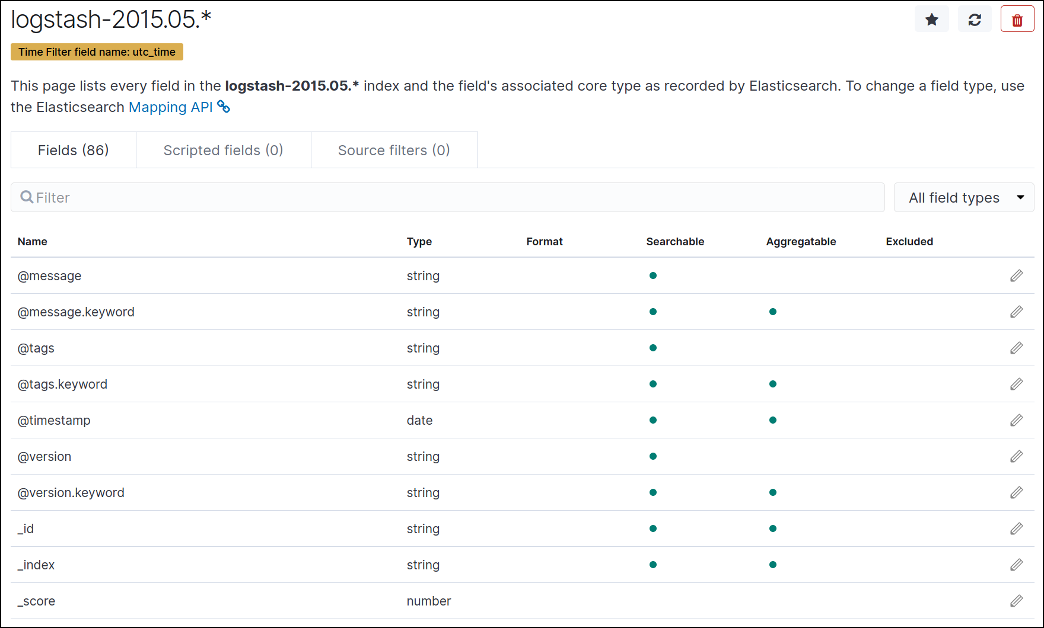Click the string type of @tags
The height and width of the screenshot is (628, 1044).
click(423, 348)
